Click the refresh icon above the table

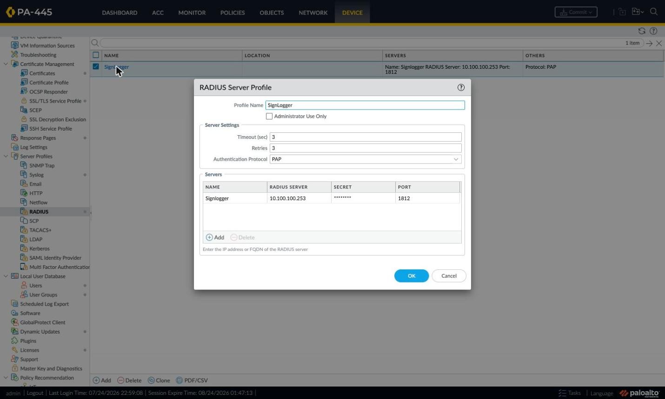point(642,31)
